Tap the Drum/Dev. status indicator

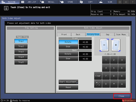[129, 100]
